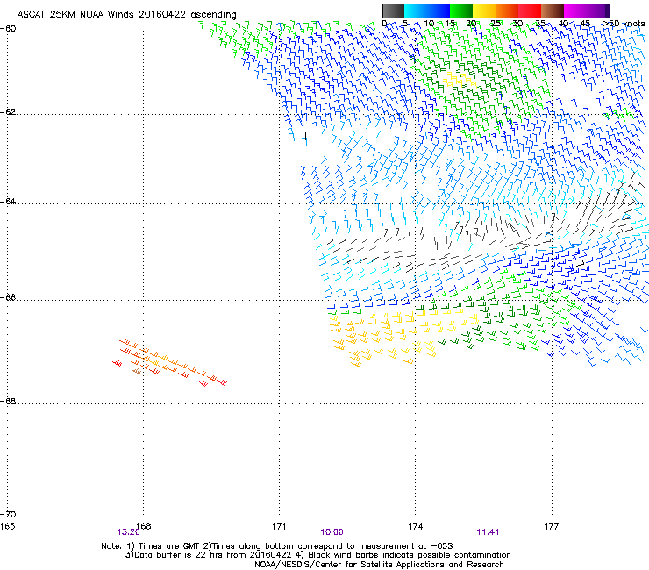
Task: Click the yellow 20-25 knots legend segment
Action: [484, 11]
